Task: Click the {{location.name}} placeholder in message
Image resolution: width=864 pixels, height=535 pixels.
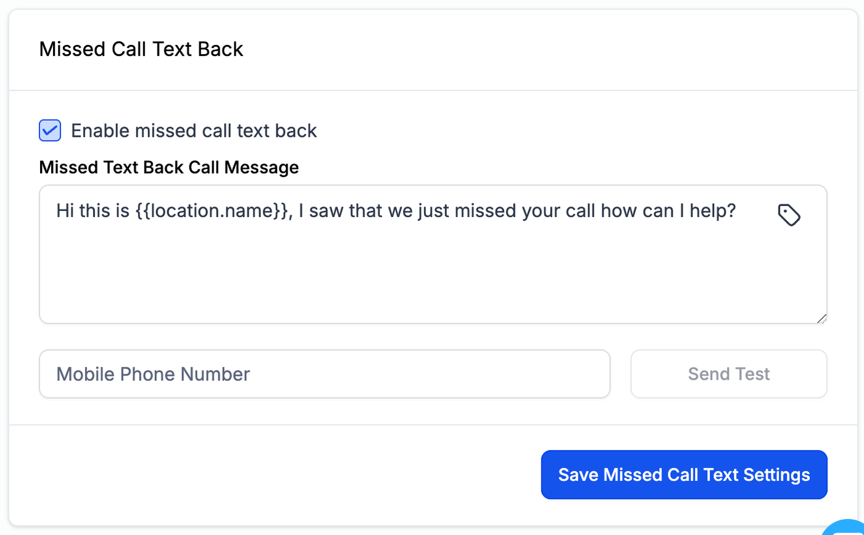Action: [x=211, y=211]
